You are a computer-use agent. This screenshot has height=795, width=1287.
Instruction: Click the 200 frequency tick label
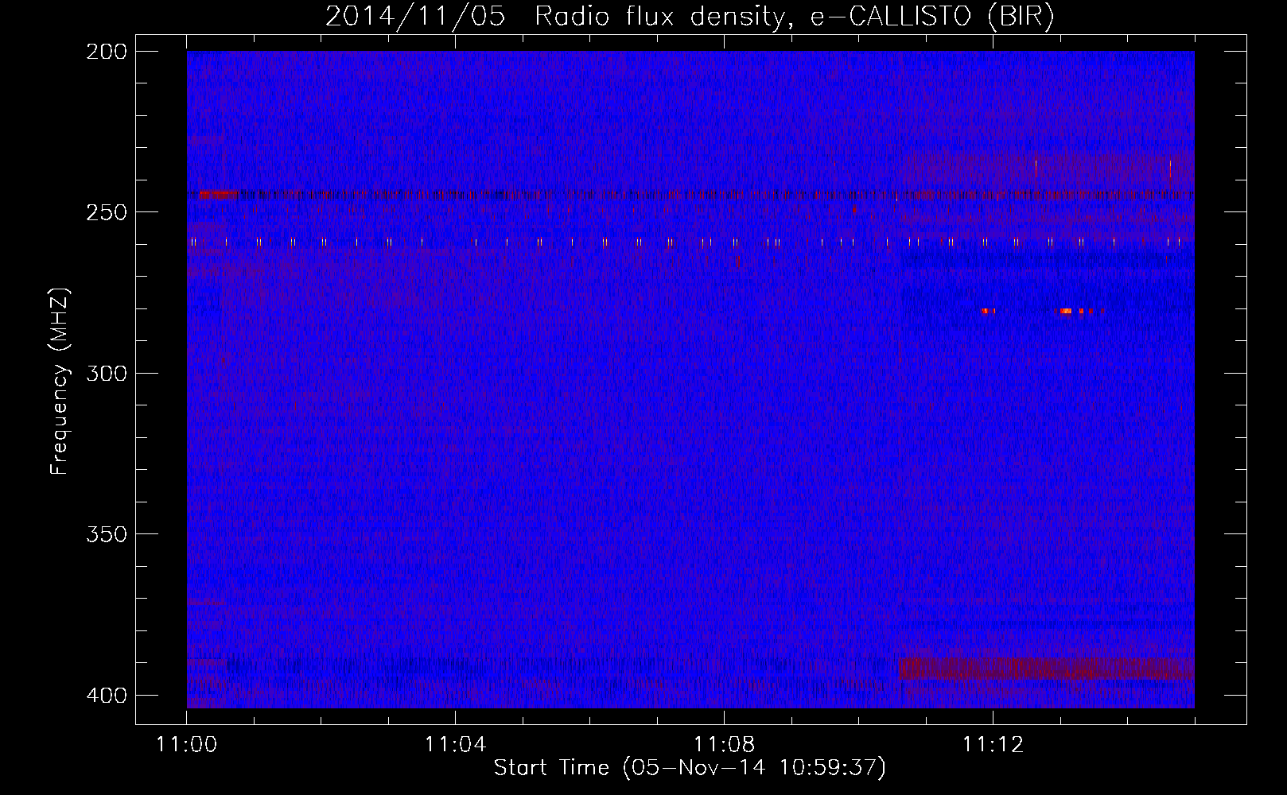coord(106,52)
